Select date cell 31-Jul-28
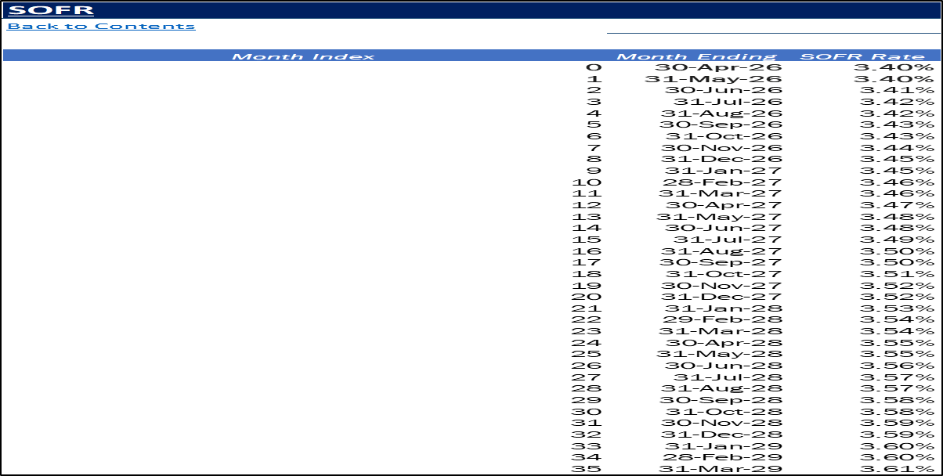943x476 pixels. coord(728,377)
